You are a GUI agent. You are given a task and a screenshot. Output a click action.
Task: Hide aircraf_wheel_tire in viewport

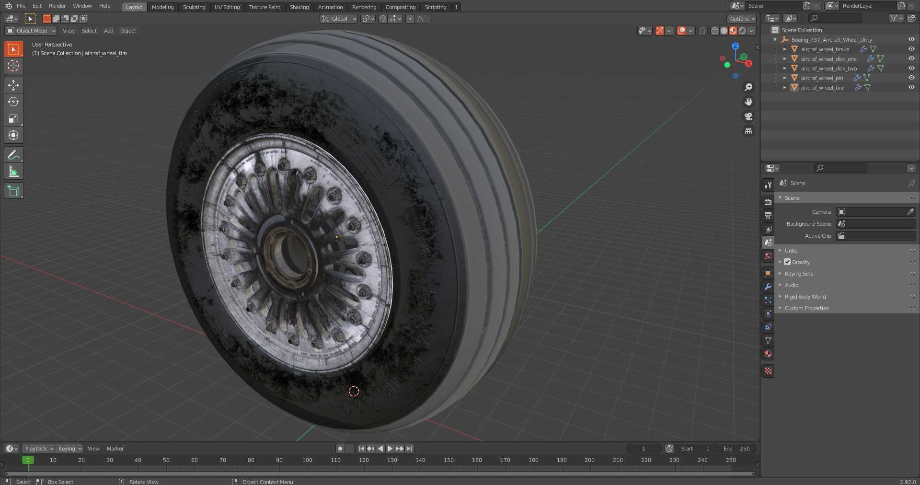click(911, 87)
